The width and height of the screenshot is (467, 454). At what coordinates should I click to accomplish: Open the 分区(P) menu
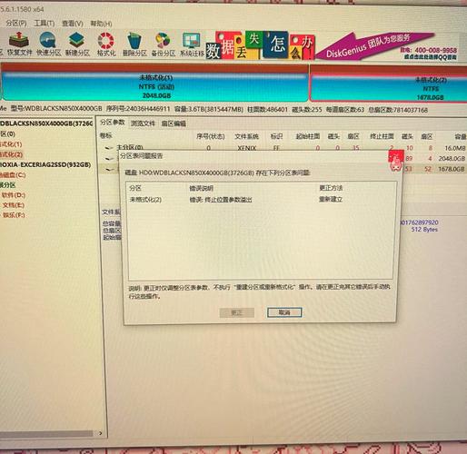[16, 23]
